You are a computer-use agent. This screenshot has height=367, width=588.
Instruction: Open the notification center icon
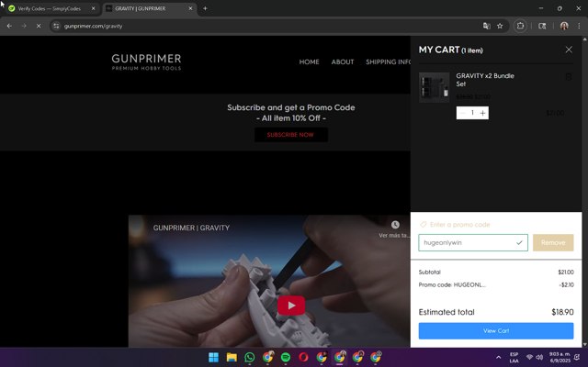pos(577,357)
